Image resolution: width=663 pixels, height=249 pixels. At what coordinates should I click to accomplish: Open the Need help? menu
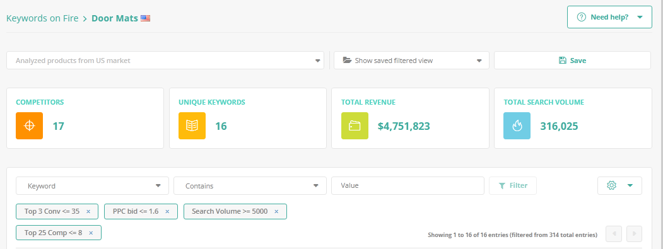609,17
